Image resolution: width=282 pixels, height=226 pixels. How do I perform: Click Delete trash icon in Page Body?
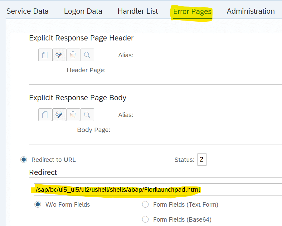coord(73,115)
